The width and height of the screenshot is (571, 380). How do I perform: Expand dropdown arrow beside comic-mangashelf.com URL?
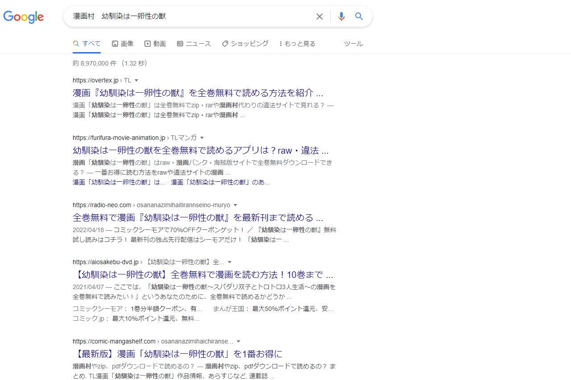238,341
